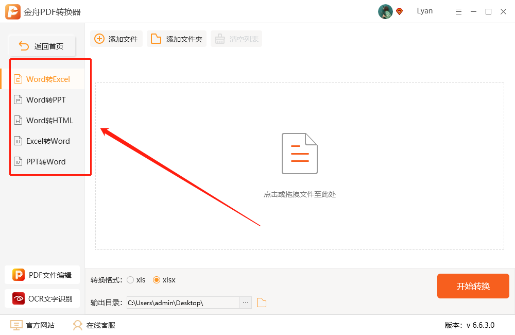This screenshot has height=335, width=515.
Task: Open the output folder via folder icon
Action: pos(262,303)
